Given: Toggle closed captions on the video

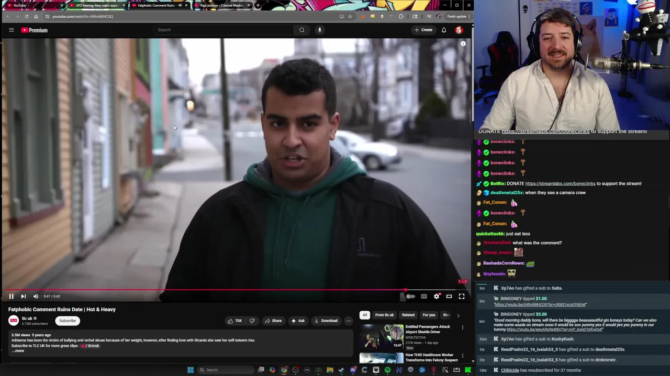Looking at the screenshot, I should click(x=424, y=296).
